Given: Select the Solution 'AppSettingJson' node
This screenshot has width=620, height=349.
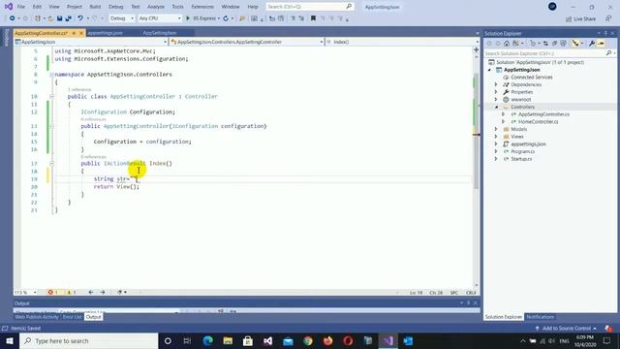Looking at the screenshot, I should coord(540,62).
